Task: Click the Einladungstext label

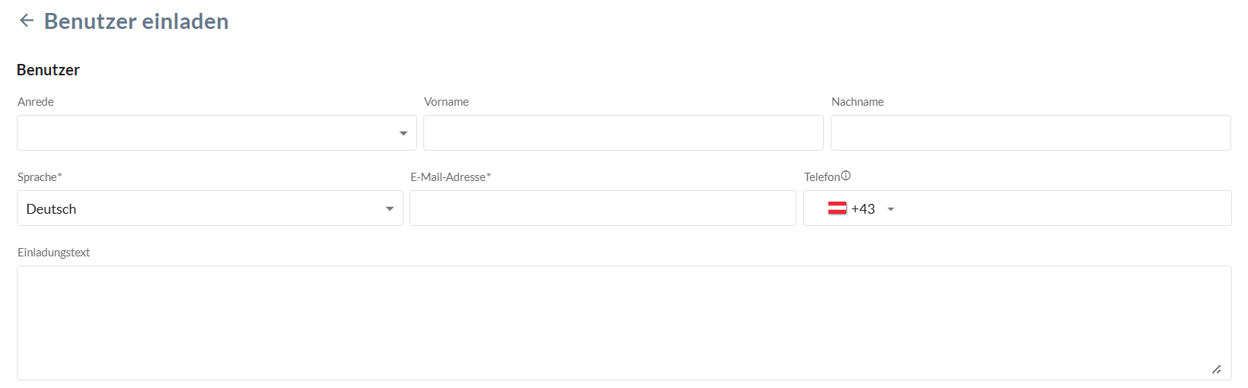Action: [54, 253]
